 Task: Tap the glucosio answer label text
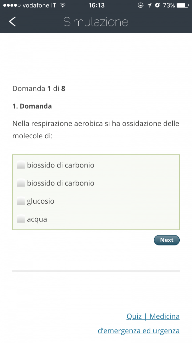(40, 201)
